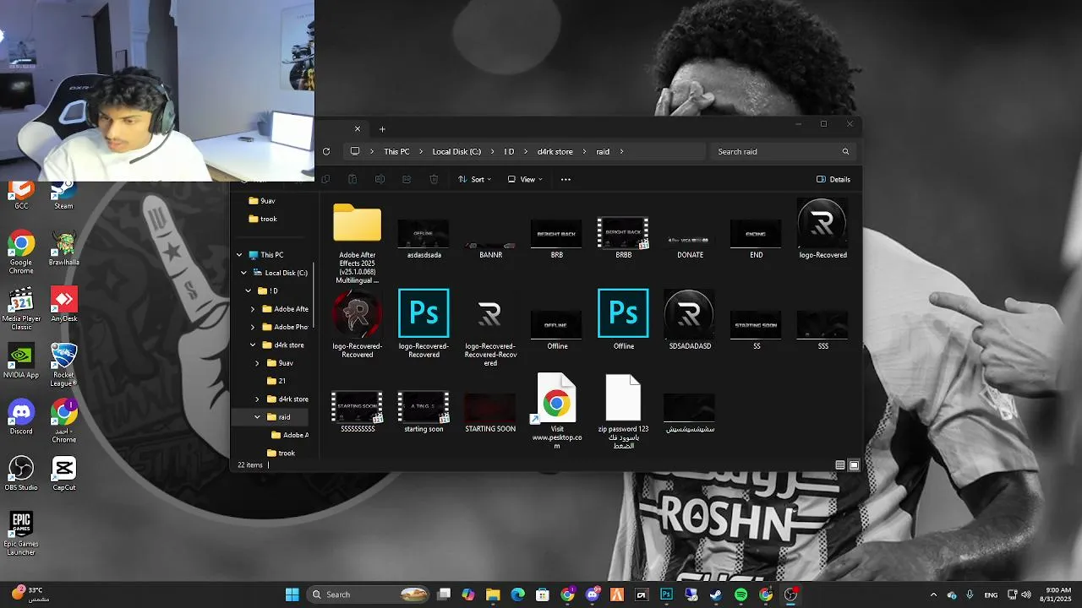Expand the Adobe Pho tree folder

point(253,327)
